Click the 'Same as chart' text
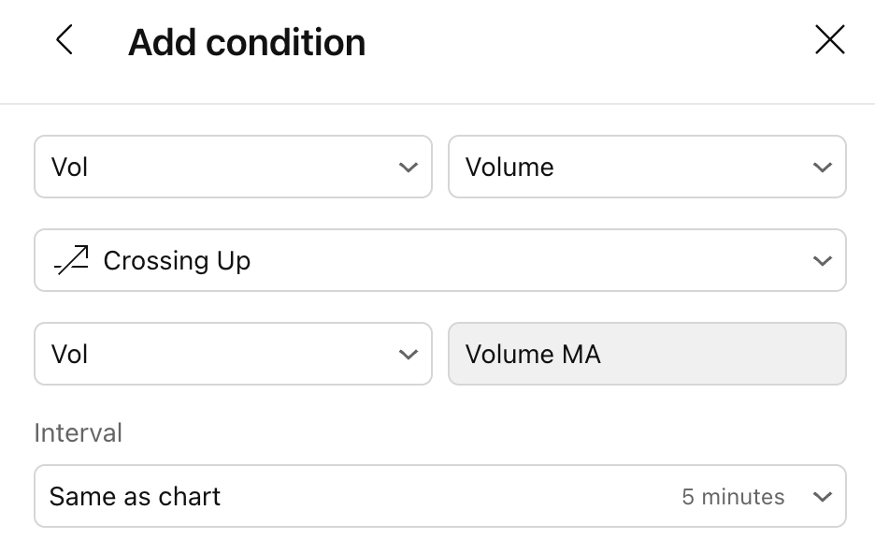 135,497
